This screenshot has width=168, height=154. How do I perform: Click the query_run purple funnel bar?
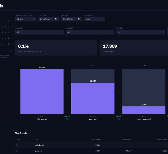click(x=93, y=98)
